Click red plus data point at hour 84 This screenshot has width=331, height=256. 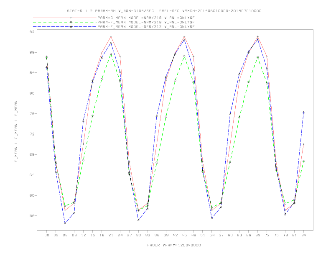tap(303, 144)
